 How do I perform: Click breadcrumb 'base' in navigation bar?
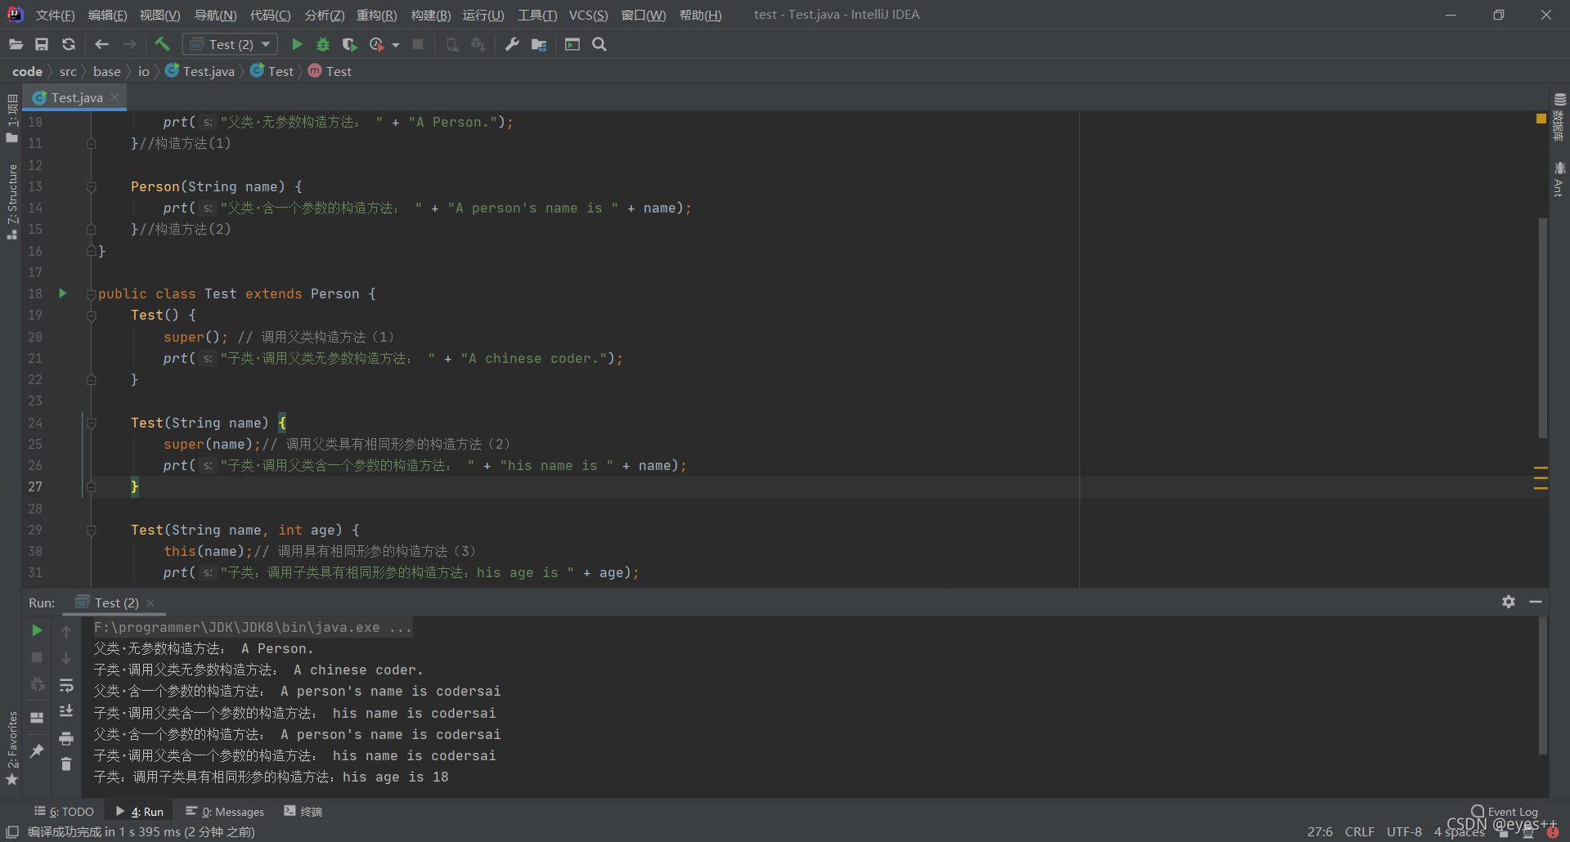pyautogui.click(x=107, y=71)
